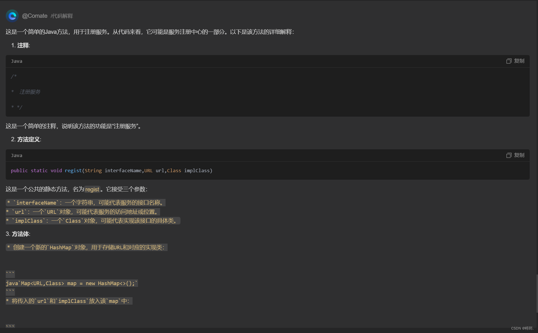Image resolution: width=538 pixels, height=333 pixels.
Task: Click the 注册服务 comment line in code
Action: pos(26,92)
